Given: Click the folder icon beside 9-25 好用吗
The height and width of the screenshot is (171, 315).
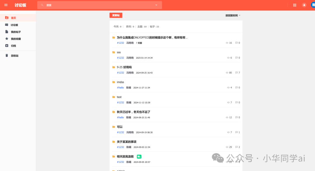Looking at the screenshot, I should coord(113,67).
